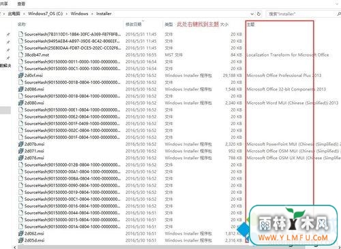
Task: Sort by the 类型 column header
Action: pyautogui.click(x=168, y=24)
